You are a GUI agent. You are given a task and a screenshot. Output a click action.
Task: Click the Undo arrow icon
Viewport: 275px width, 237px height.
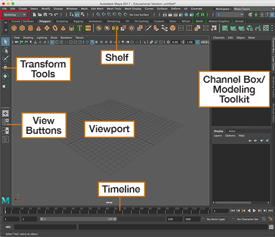pos(51,15)
